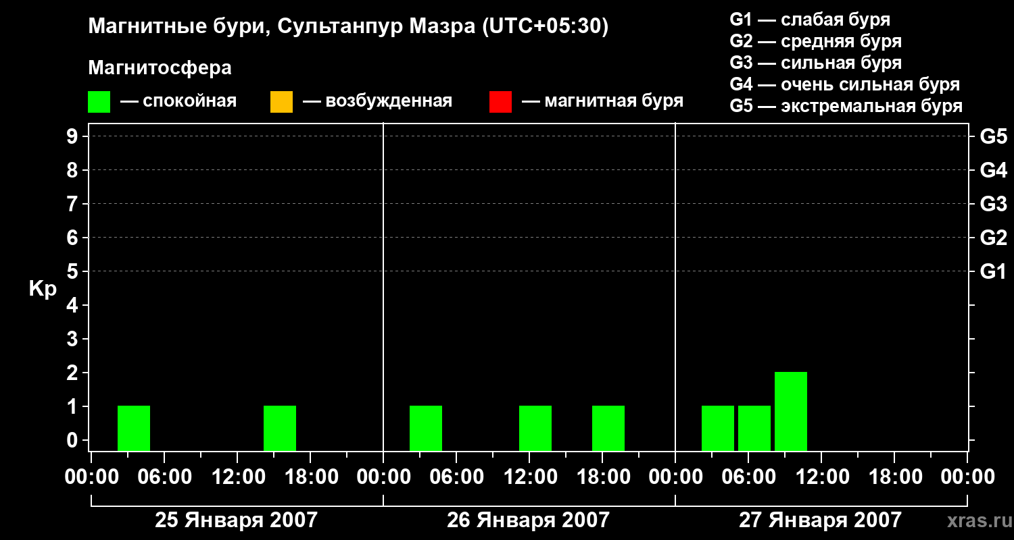This screenshot has height=540, width=1014.
Task: Click the 'Kp' axis label
Action: [x=43, y=289]
